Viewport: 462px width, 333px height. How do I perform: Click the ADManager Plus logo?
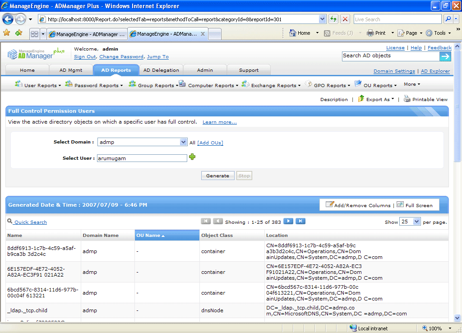tap(36, 53)
